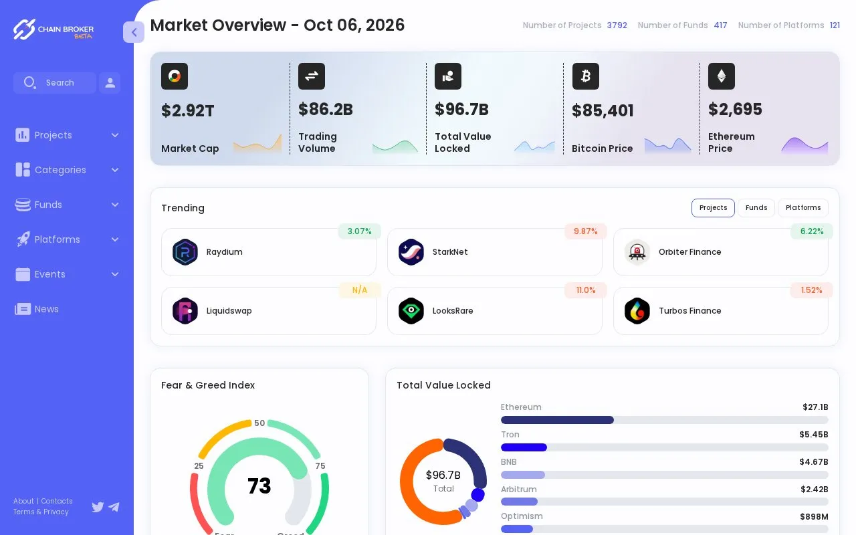Click the Projects chart icon in sidebar

click(23, 135)
